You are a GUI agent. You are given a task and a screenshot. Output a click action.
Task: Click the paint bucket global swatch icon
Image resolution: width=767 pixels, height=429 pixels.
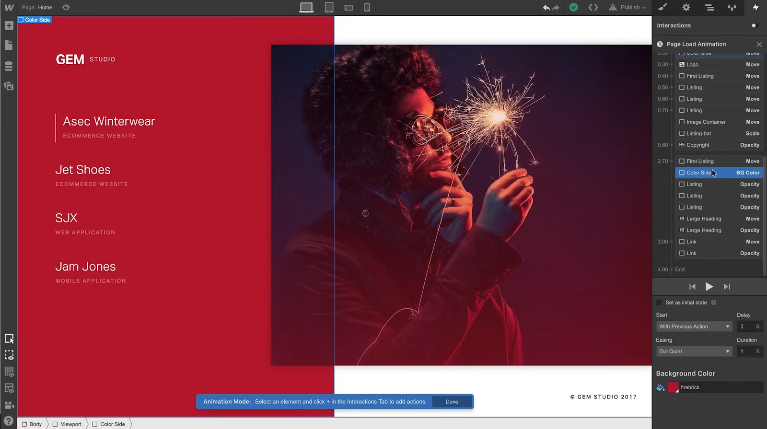pyautogui.click(x=661, y=387)
